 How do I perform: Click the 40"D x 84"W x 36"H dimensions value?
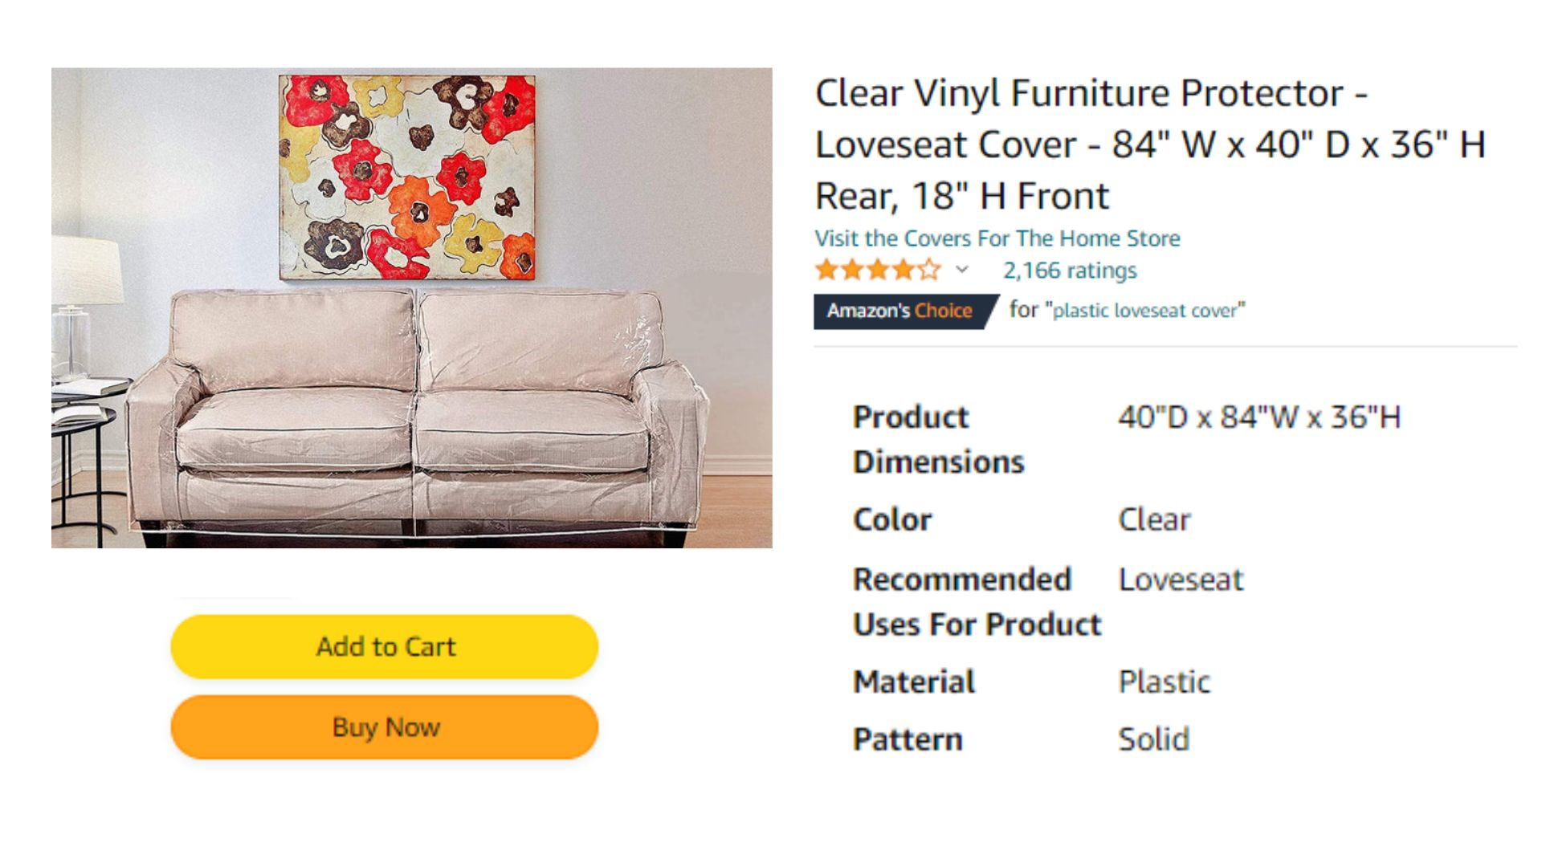point(1259,417)
